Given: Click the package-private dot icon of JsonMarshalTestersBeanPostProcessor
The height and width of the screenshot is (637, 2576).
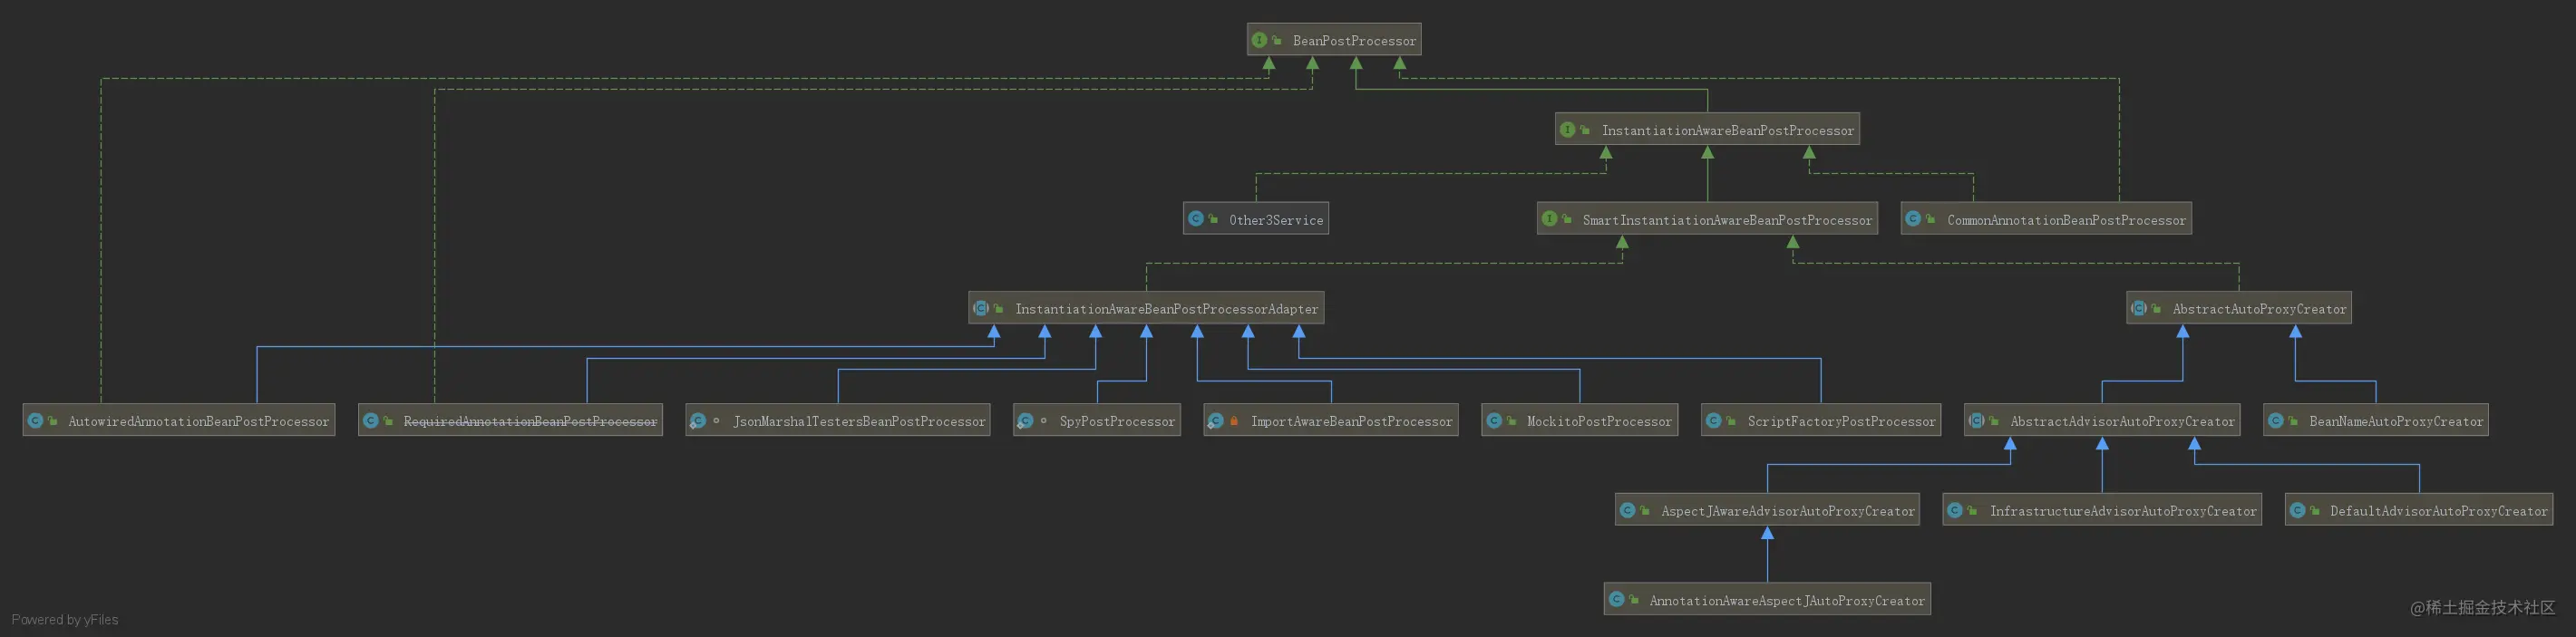Looking at the screenshot, I should click(x=716, y=421).
